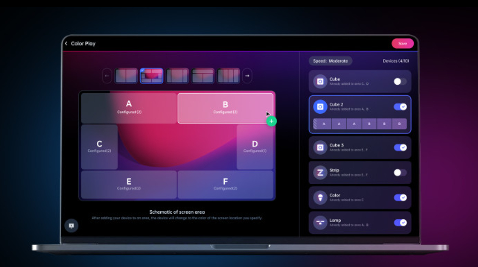
Task: Click the Cube 2 device icon
Action: pyautogui.click(x=320, y=107)
